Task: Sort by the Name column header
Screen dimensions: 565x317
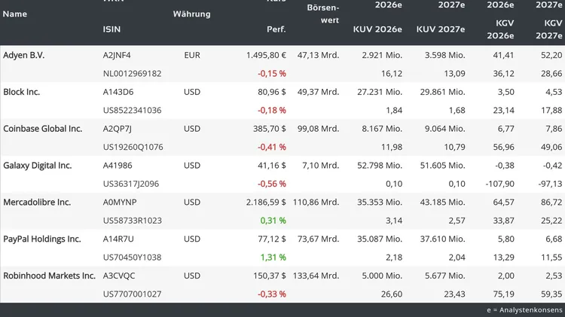Action: click(15, 14)
